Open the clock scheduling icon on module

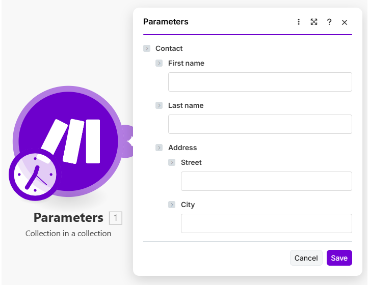click(35, 176)
